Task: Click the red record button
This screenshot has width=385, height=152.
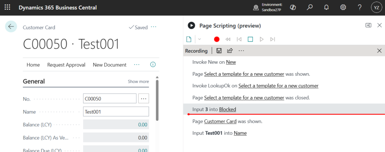Action: coord(217,39)
